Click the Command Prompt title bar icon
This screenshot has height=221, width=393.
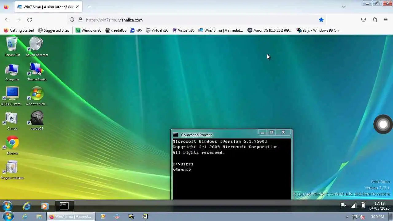click(176, 135)
